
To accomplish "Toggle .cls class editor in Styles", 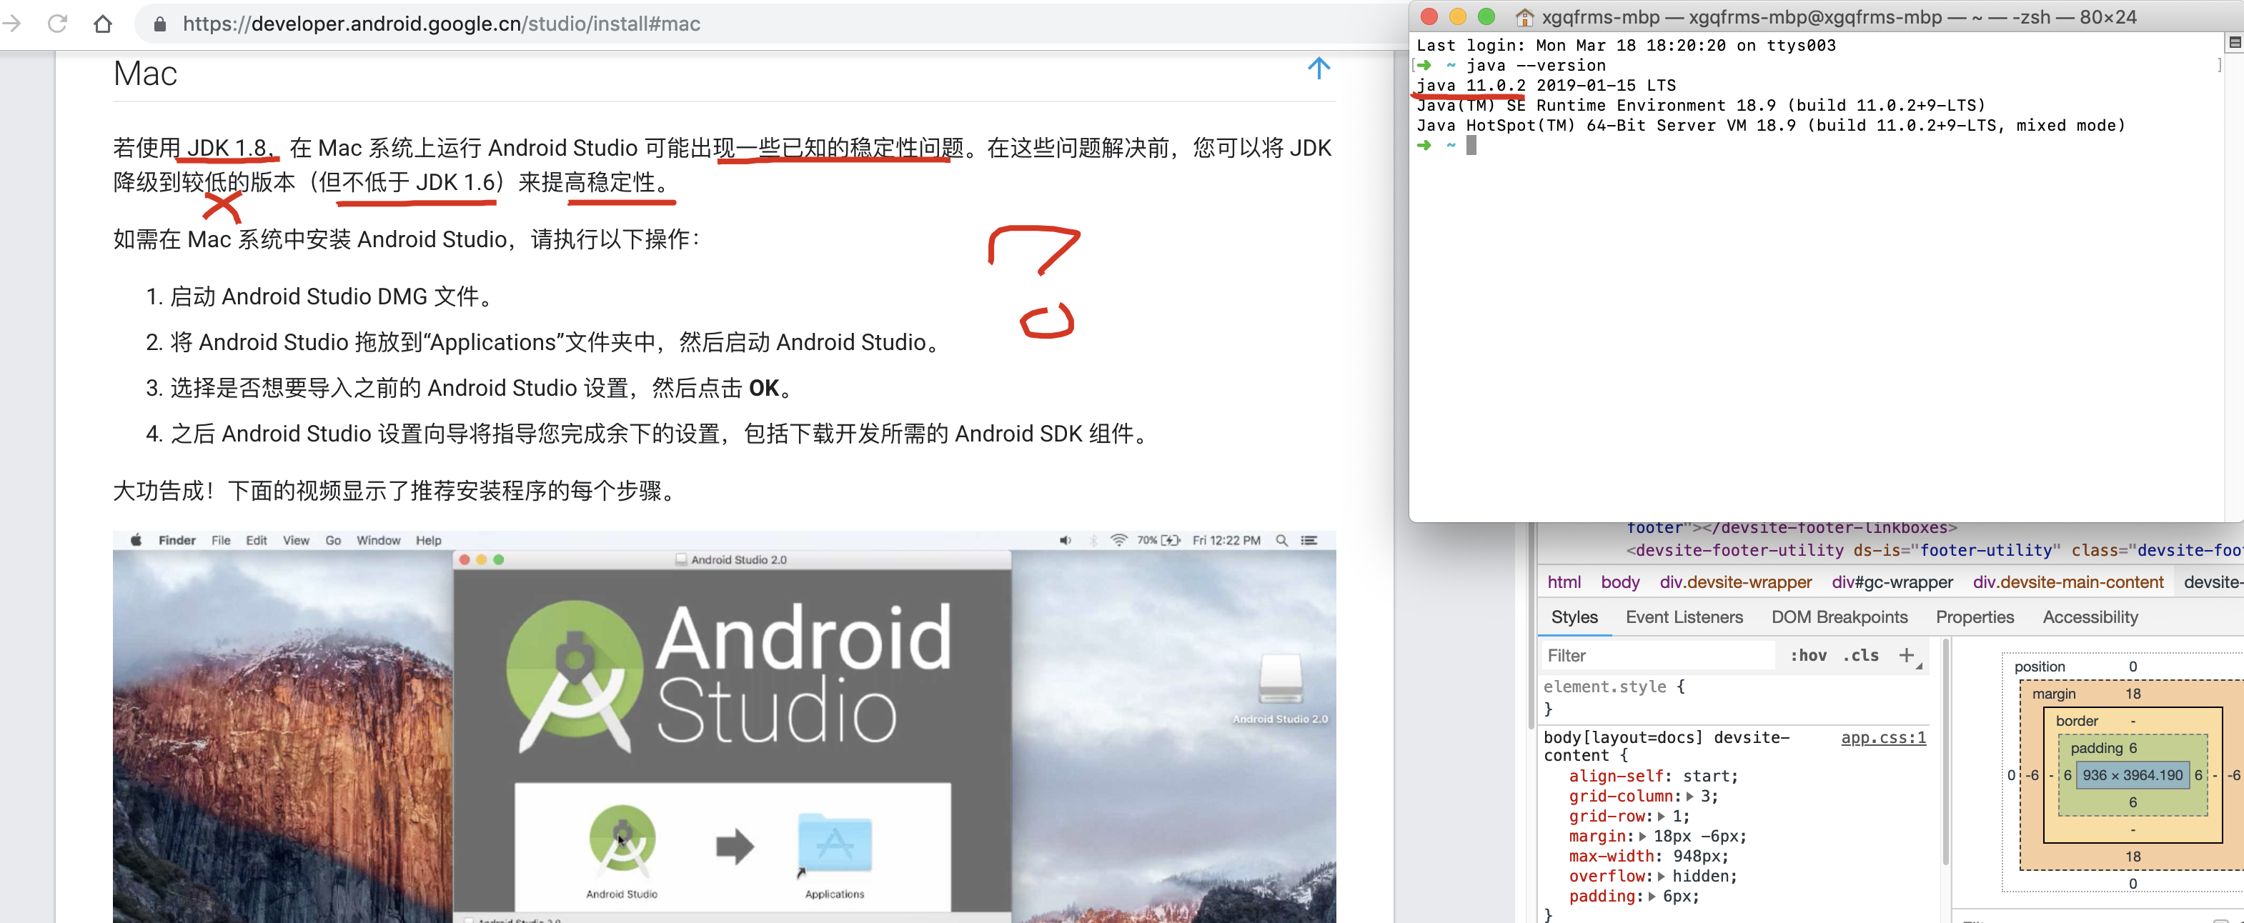I will point(1861,656).
